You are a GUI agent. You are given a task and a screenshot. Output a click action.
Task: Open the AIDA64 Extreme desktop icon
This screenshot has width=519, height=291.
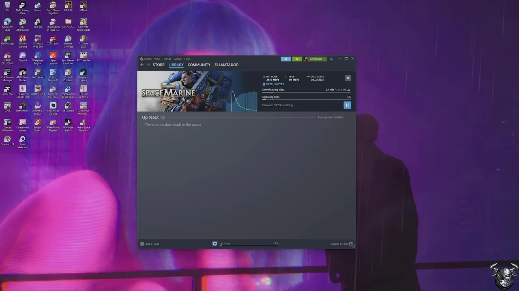[x=22, y=41]
